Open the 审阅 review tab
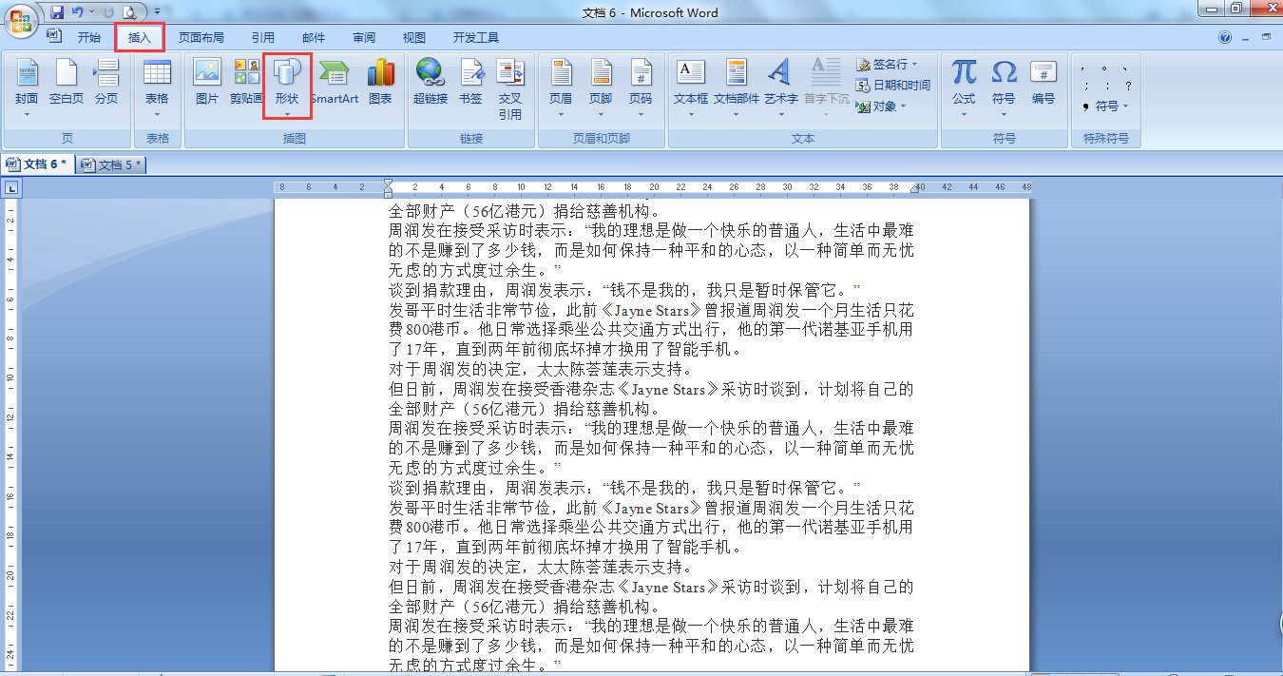The image size is (1283, 676). 363,37
